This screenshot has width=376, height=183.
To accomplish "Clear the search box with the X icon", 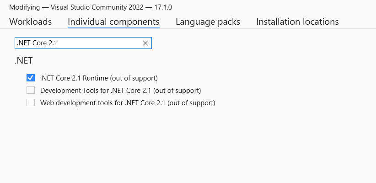I will tap(145, 43).
